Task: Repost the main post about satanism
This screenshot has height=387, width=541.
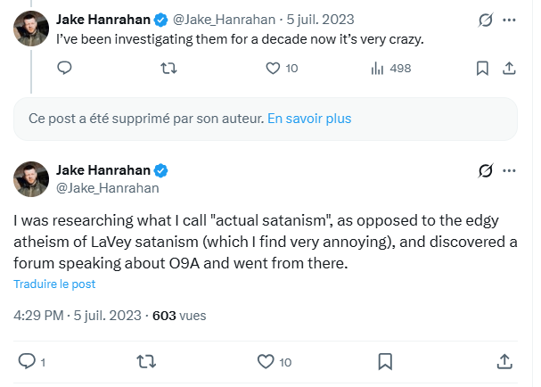Action: 147,361
